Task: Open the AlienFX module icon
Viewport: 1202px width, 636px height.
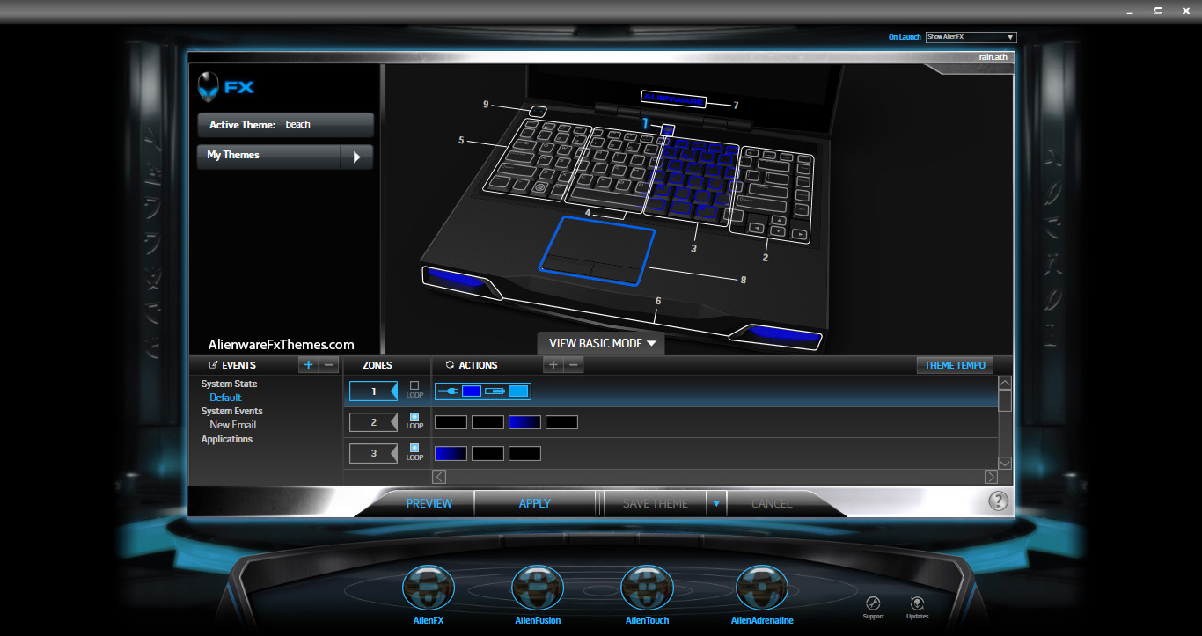Action: click(429, 588)
